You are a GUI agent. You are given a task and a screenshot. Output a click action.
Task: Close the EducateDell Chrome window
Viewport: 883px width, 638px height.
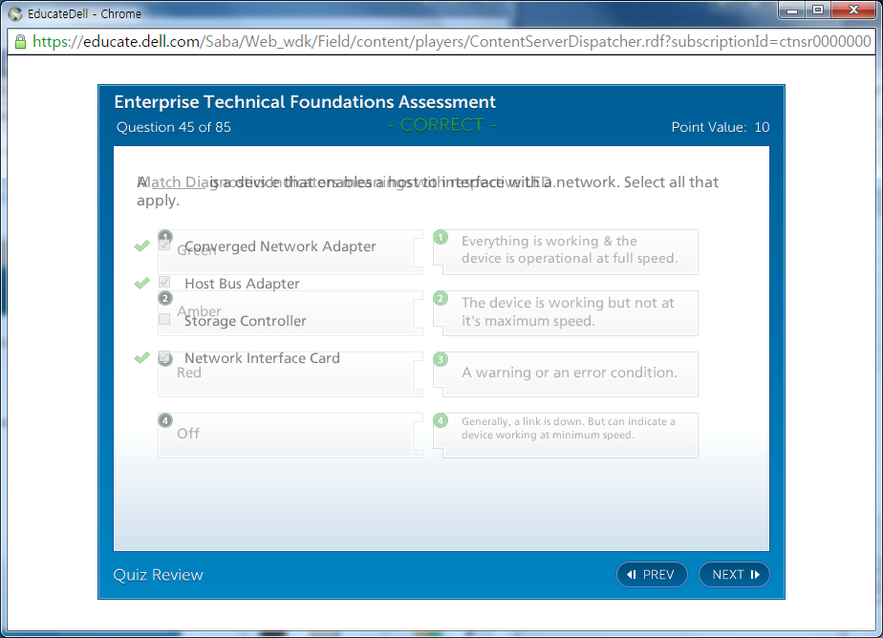pyautogui.click(x=851, y=11)
